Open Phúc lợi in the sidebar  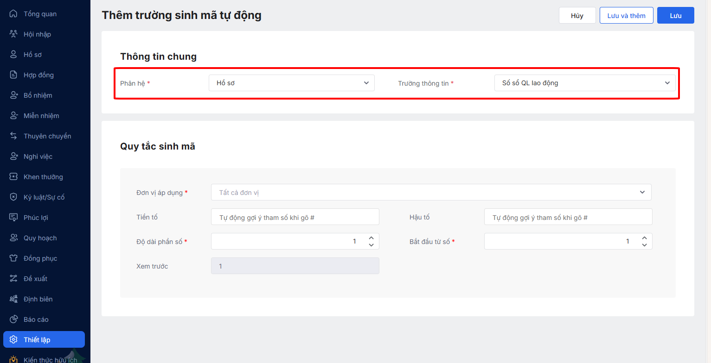coord(36,218)
